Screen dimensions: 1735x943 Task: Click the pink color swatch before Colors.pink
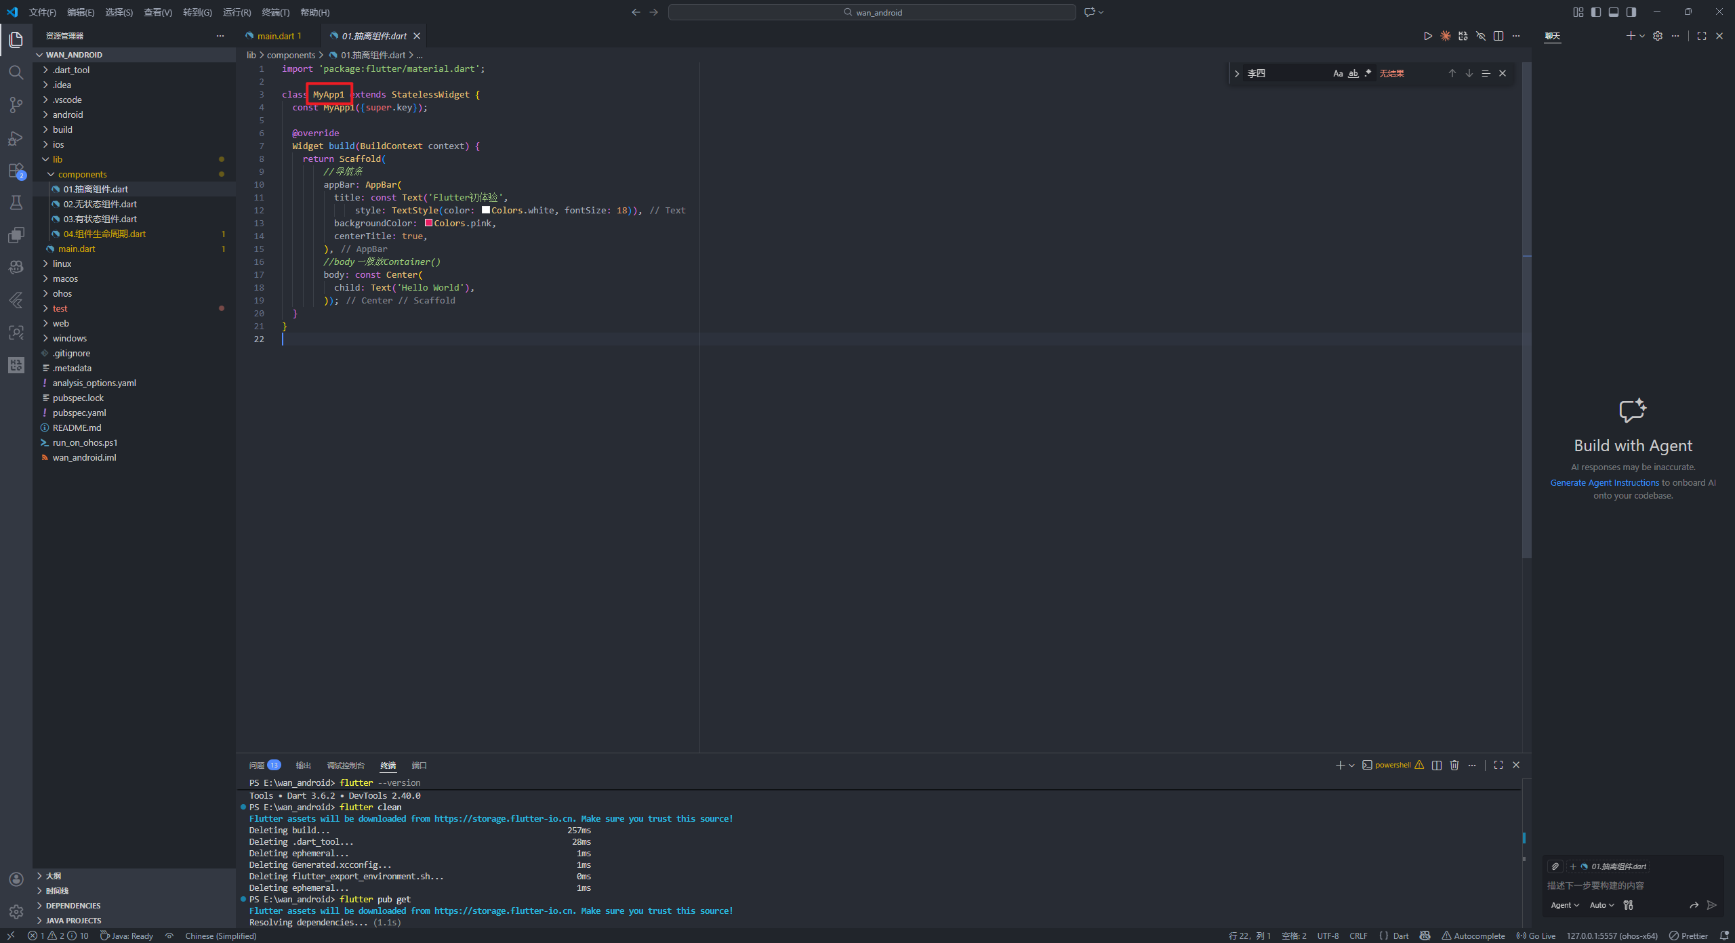point(428,223)
